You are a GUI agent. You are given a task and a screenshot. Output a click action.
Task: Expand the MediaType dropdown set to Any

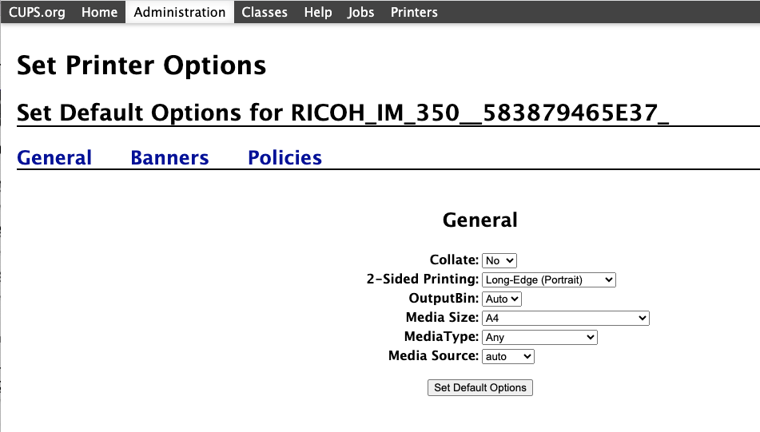[x=539, y=337]
